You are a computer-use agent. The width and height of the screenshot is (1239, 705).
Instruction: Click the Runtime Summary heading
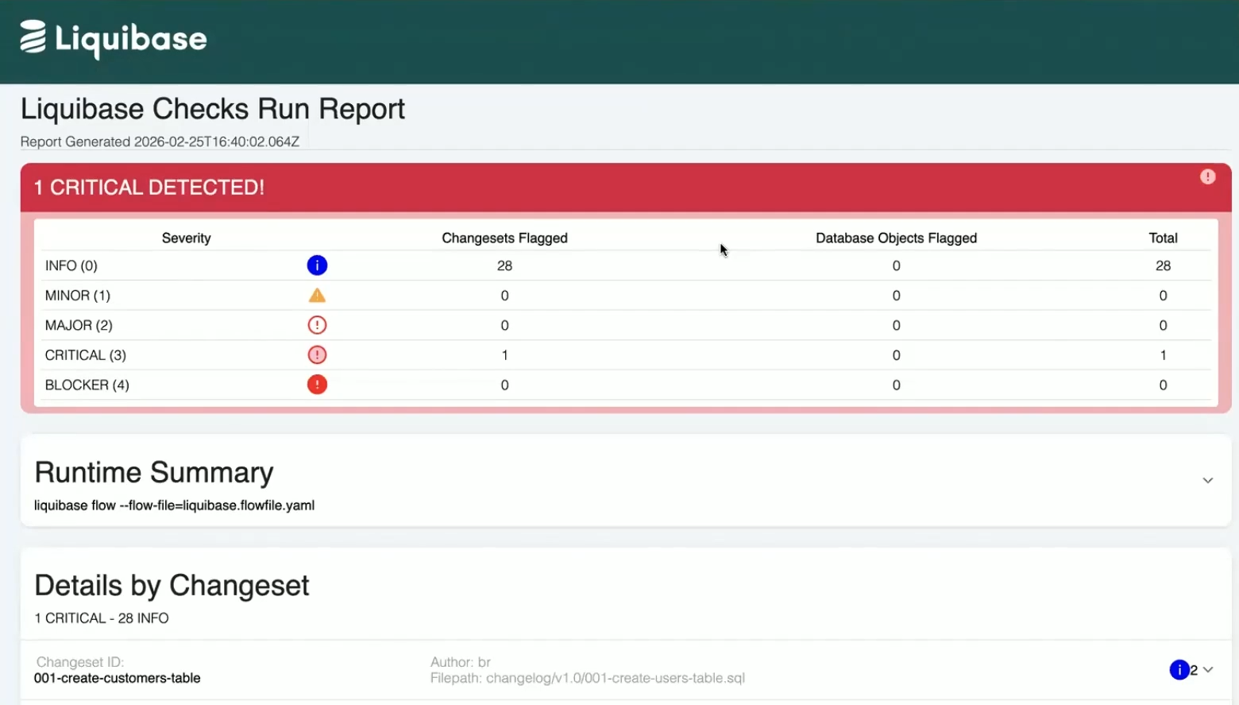154,472
